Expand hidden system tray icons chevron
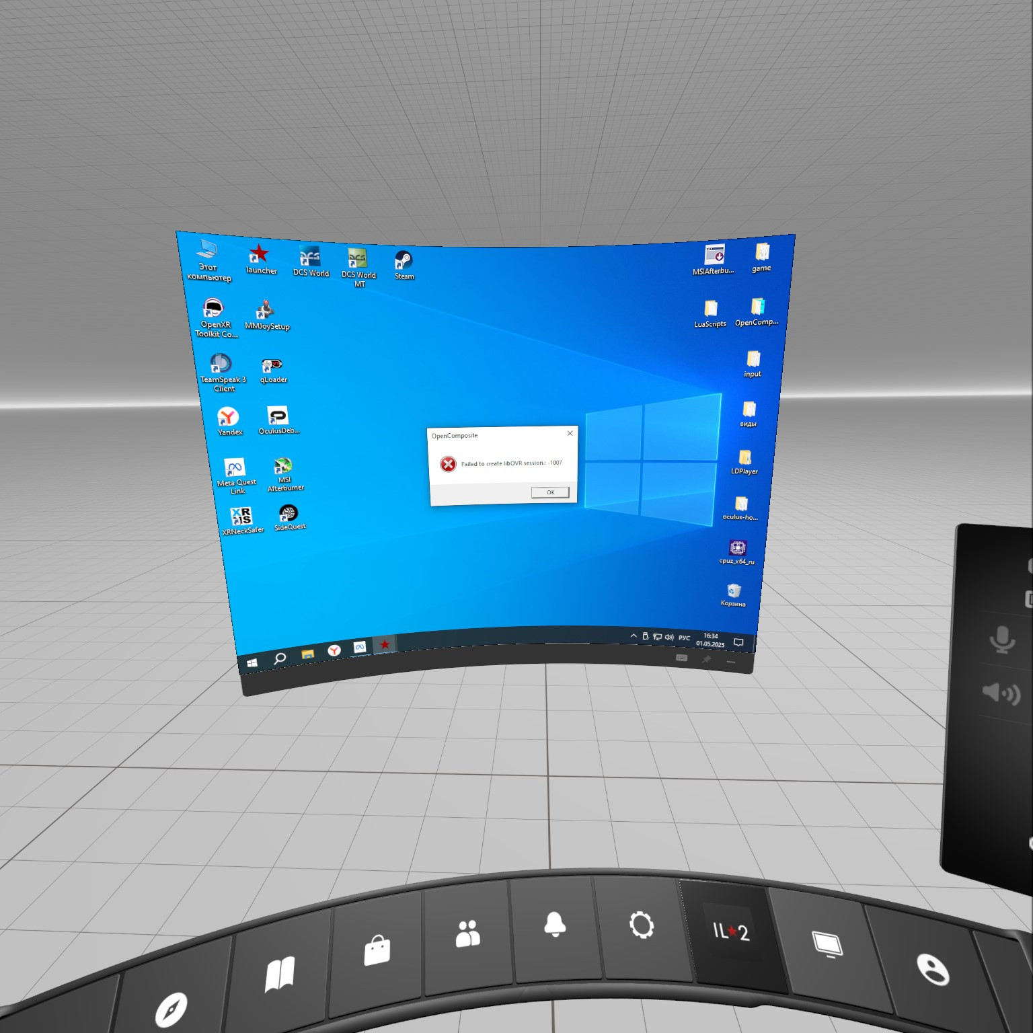The width and height of the screenshot is (1033, 1033). [x=633, y=636]
